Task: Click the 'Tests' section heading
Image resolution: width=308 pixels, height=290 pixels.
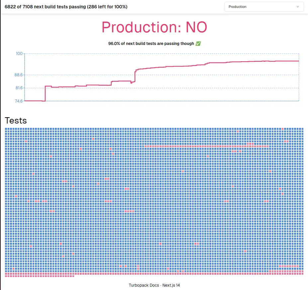Action: coord(16,120)
